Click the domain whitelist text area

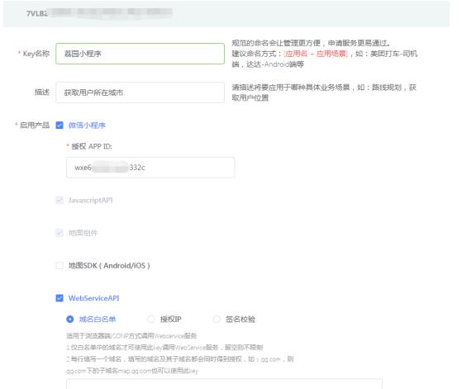(x=224, y=384)
